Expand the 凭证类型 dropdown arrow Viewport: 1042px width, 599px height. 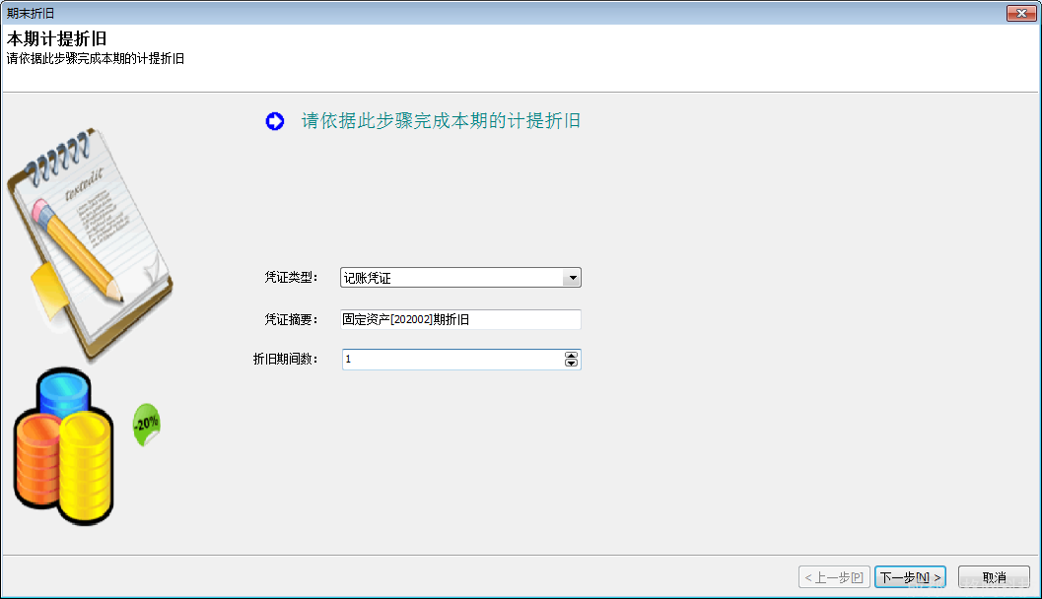[x=571, y=278]
